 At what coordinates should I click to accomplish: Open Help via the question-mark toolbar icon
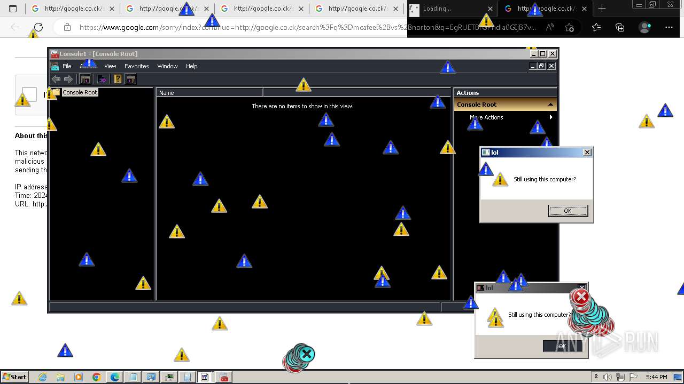click(x=118, y=79)
